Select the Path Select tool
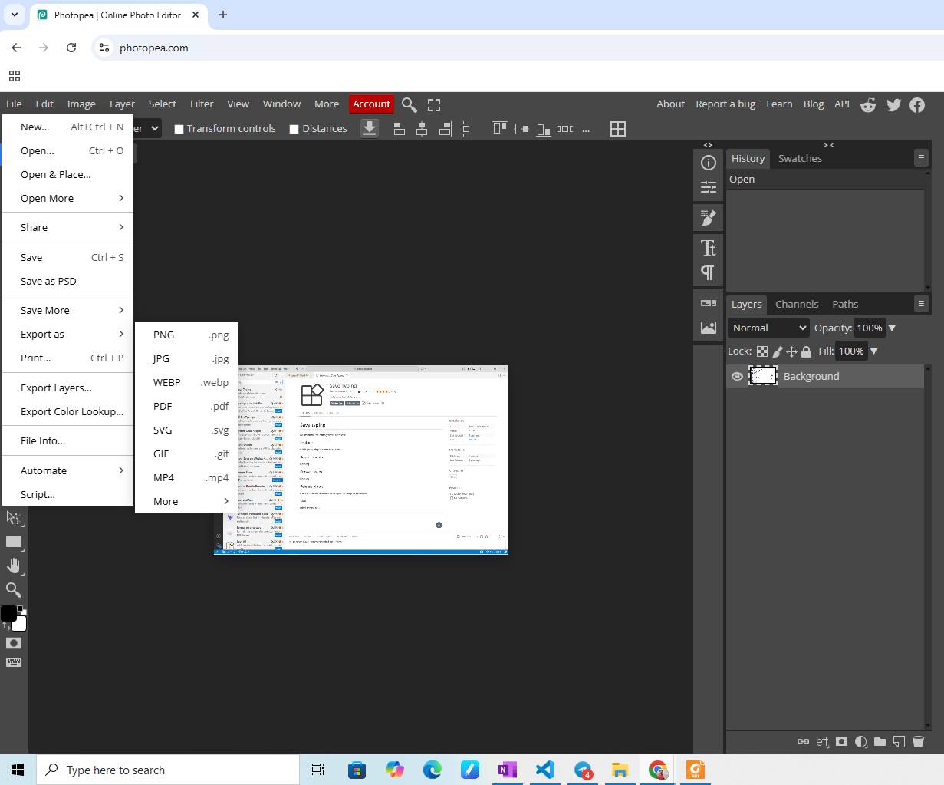The height and width of the screenshot is (785, 944). pos(14,518)
